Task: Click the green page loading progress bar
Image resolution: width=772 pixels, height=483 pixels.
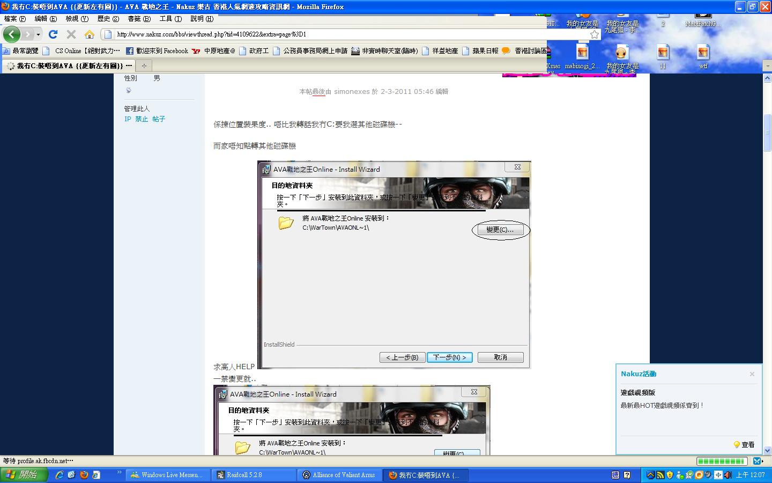Action: (722, 461)
